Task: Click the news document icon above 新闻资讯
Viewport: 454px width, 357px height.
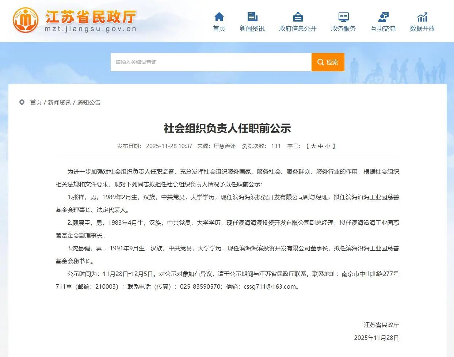Action: tap(252, 17)
